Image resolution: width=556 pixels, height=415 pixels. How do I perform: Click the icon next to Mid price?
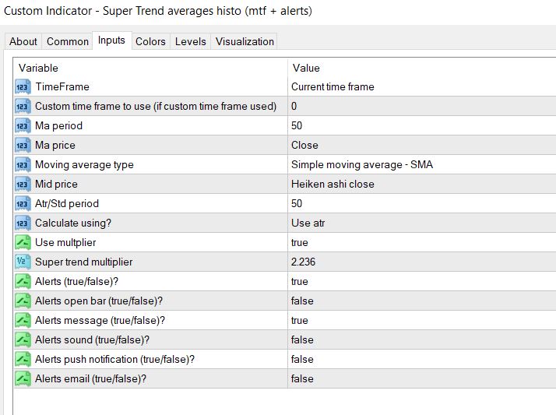click(x=22, y=185)
